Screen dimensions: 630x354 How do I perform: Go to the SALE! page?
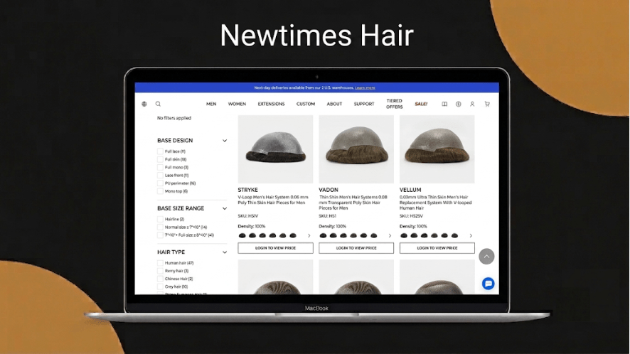pos(421,104)
